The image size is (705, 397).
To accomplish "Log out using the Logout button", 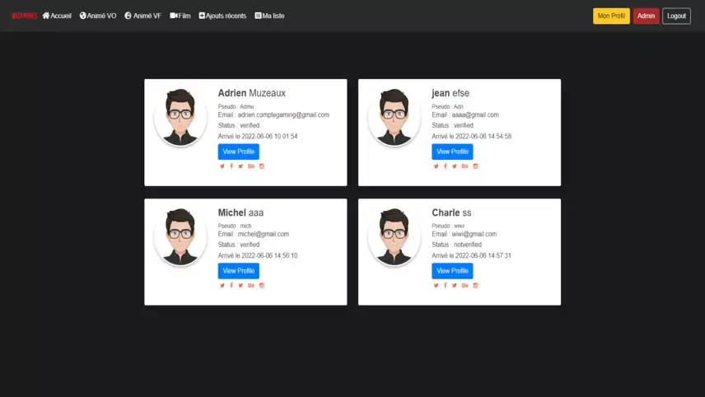I will (x=676, y=16).
